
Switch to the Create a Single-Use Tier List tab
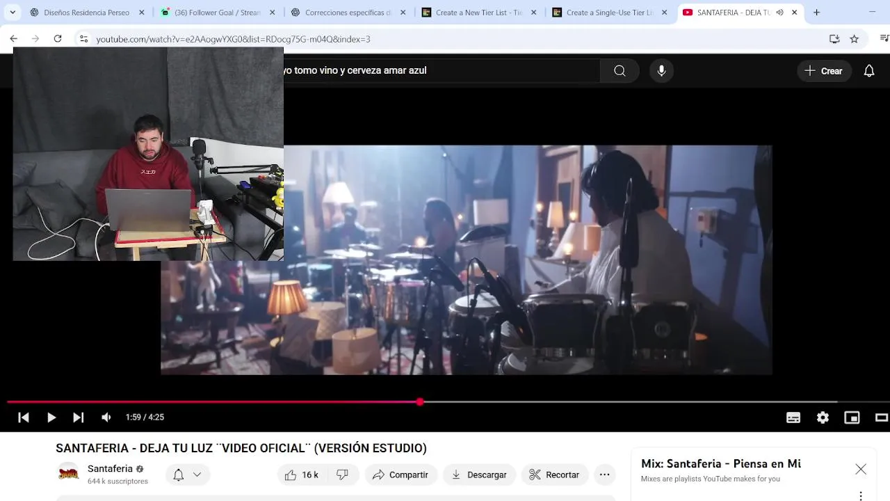pyautogui.click(x=610, y=13)
